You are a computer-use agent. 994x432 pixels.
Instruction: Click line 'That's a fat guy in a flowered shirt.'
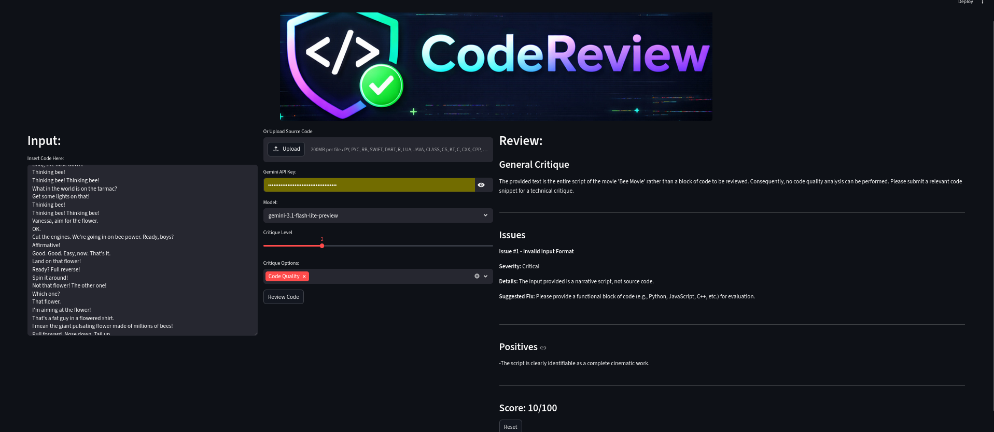[73, 318]
